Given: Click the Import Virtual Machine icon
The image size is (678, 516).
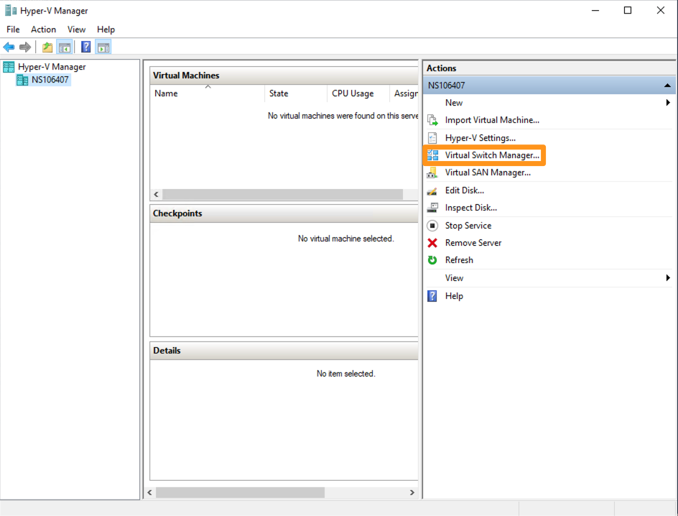Looking at the screenshot, I should [x=432, y=120].
